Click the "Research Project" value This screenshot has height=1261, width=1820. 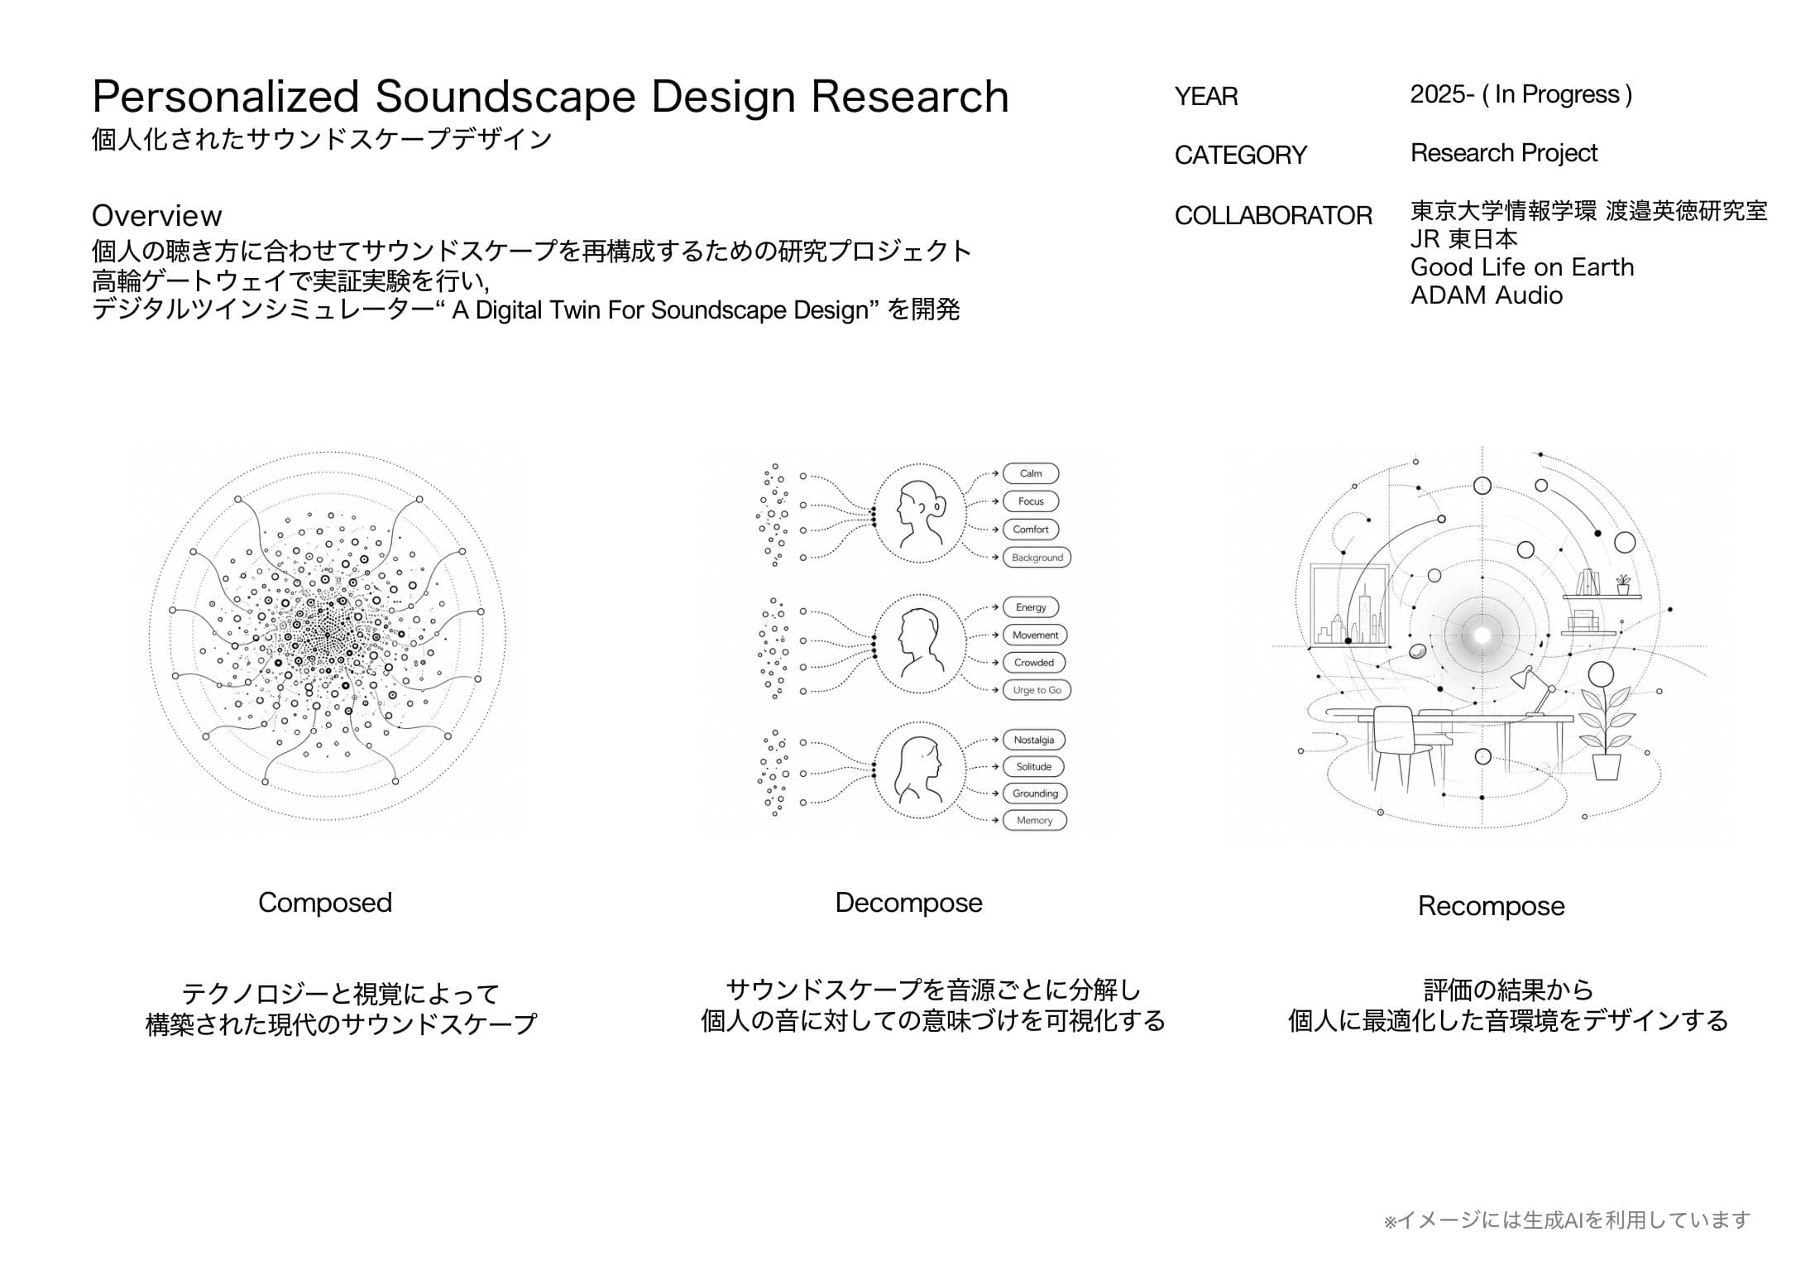pyautogui.click(x=1504, y=153)
